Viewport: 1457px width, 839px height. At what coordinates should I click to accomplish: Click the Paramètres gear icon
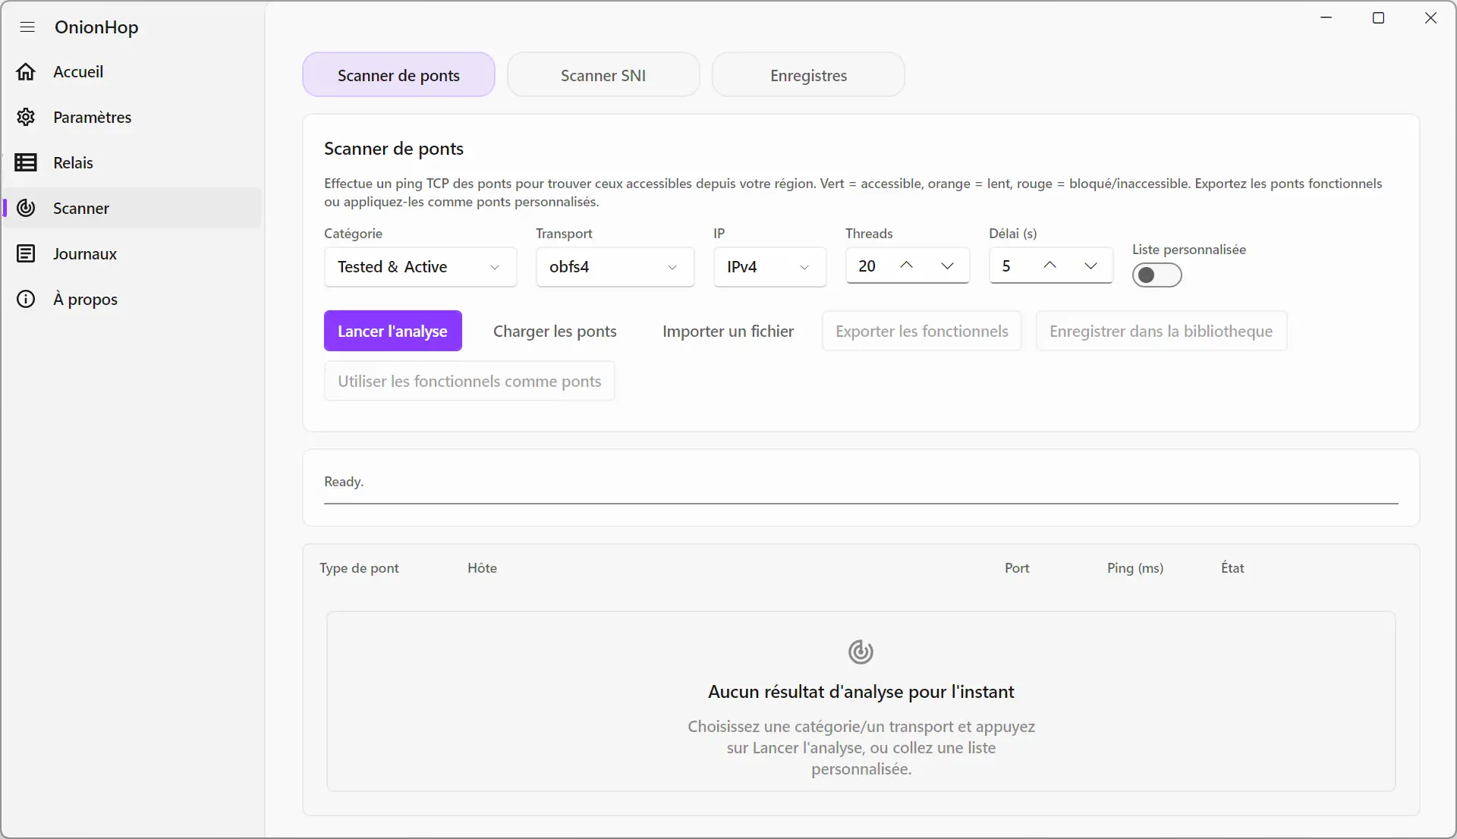tap(26, 117)
